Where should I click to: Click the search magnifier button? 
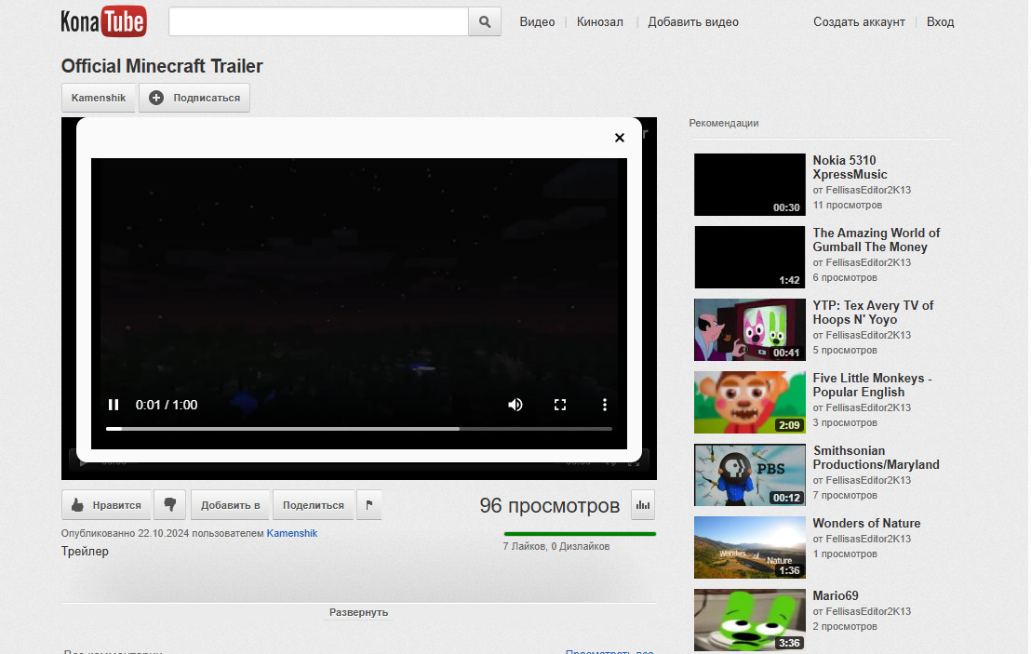[x=485, y=22]
